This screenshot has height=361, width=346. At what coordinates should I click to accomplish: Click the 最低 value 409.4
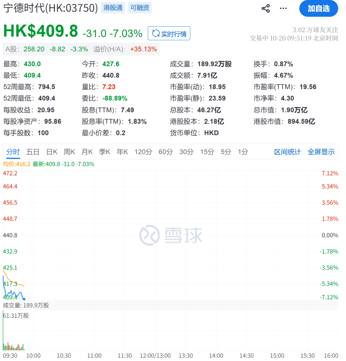[32, 76]
